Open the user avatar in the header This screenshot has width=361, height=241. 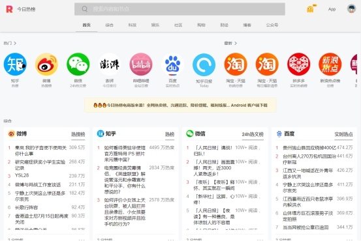click(351, 8)
